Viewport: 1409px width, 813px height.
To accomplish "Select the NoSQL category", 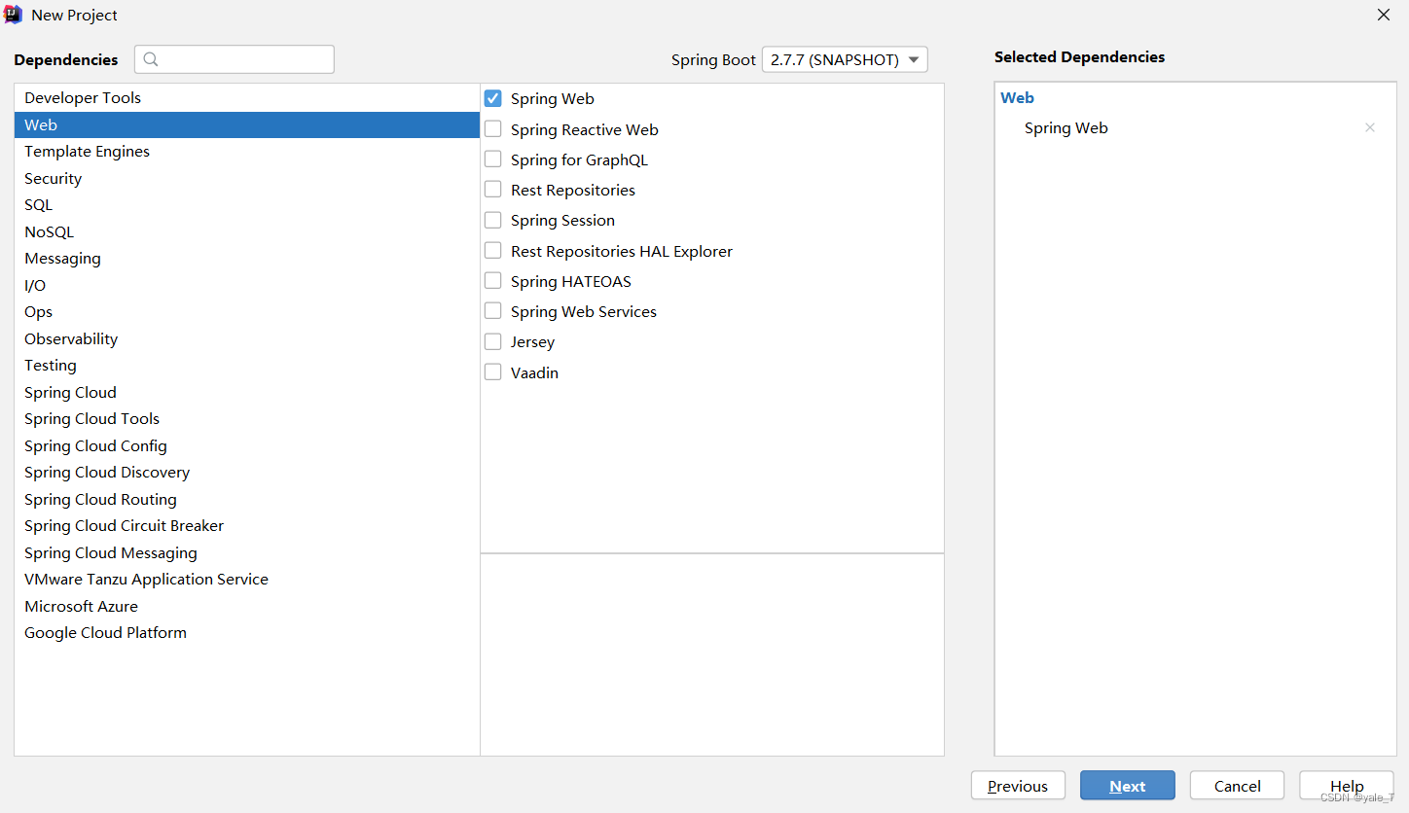I will 247,231.
